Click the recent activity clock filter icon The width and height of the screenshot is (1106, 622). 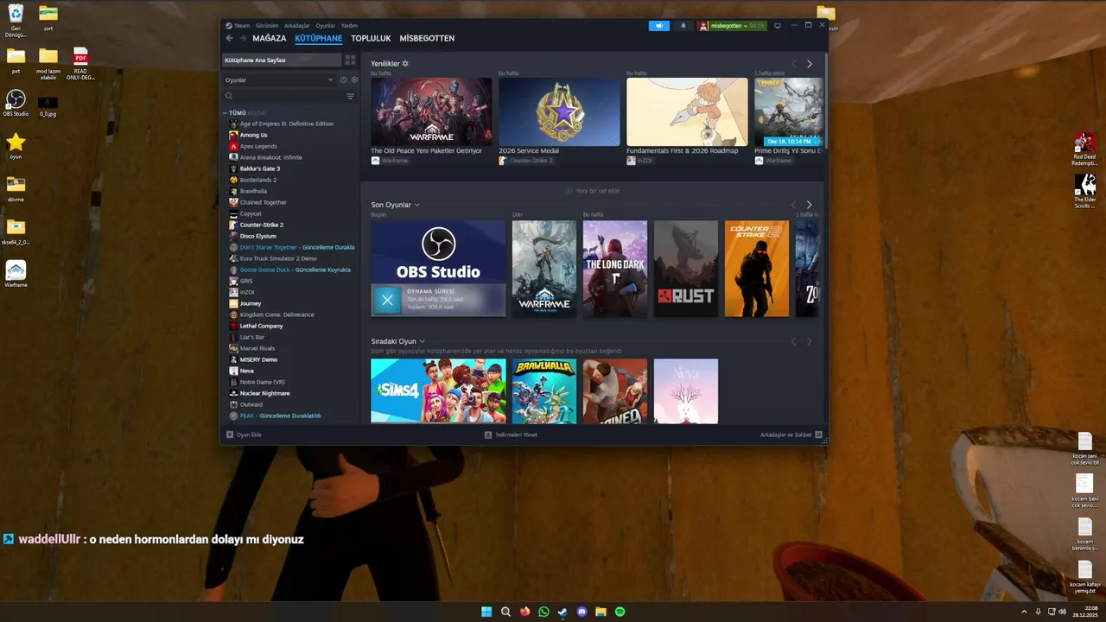coord(343,79)
